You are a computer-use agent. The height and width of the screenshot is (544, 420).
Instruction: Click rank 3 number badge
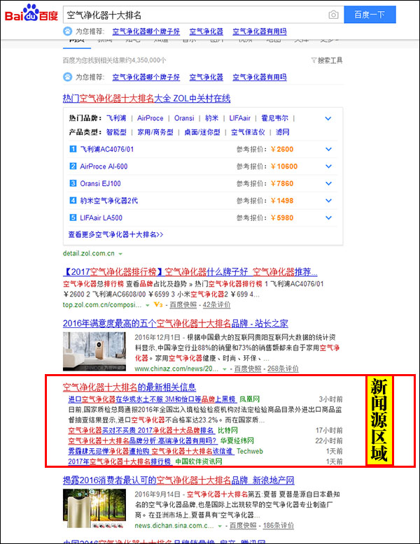pos(73,182)
